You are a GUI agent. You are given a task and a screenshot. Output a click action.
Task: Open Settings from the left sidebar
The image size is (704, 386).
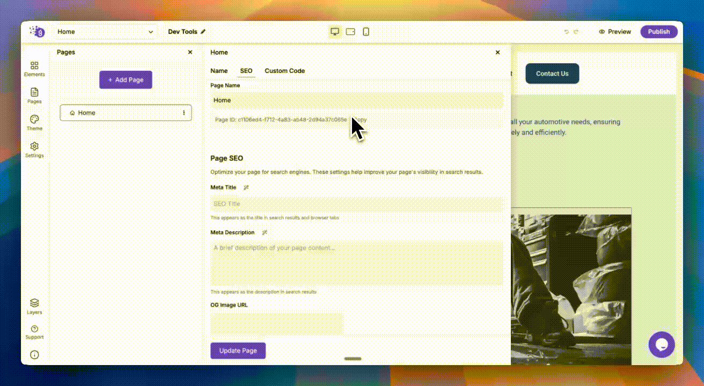pyautogui.click(x=34, y=150)
